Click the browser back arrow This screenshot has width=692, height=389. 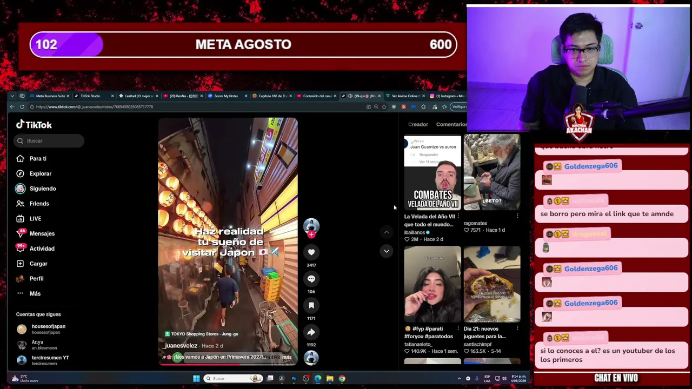coord(12,107)
